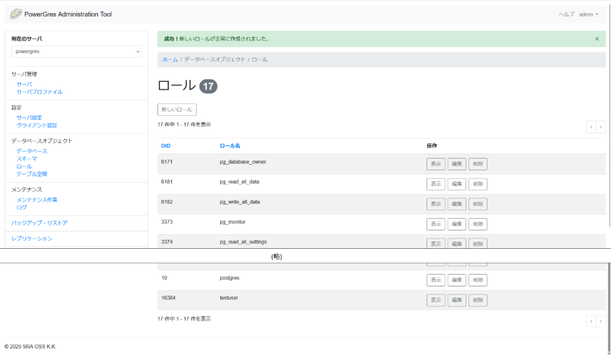Open ログ under maintenance
The height and width of the screenshot is (355, 611).
[21, 208]
